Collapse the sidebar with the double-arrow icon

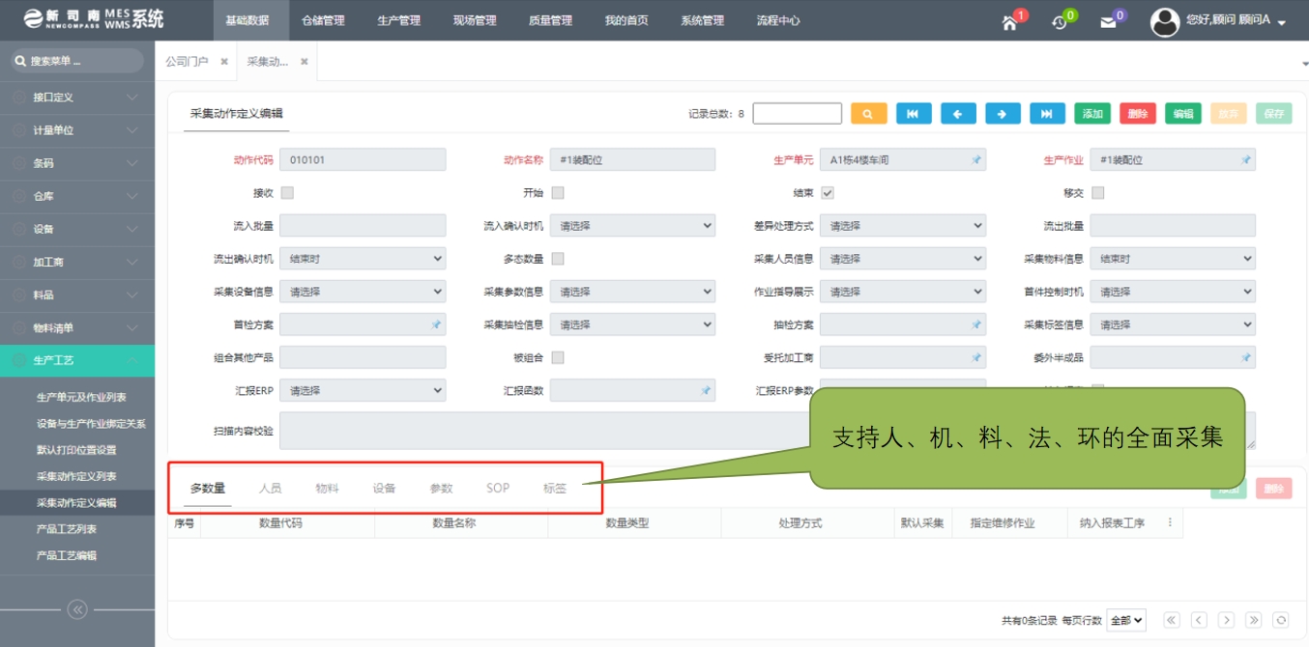[77, 609]
